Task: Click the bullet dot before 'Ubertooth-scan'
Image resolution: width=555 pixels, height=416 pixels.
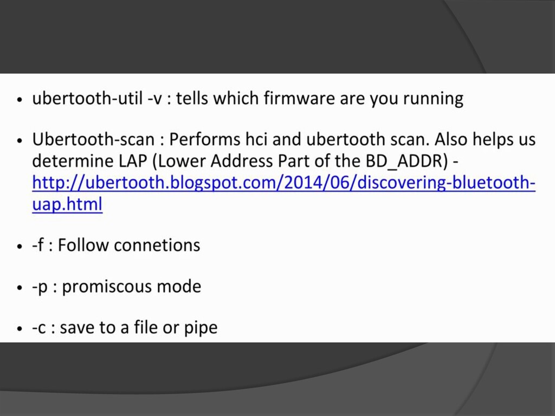Action: 20,141
